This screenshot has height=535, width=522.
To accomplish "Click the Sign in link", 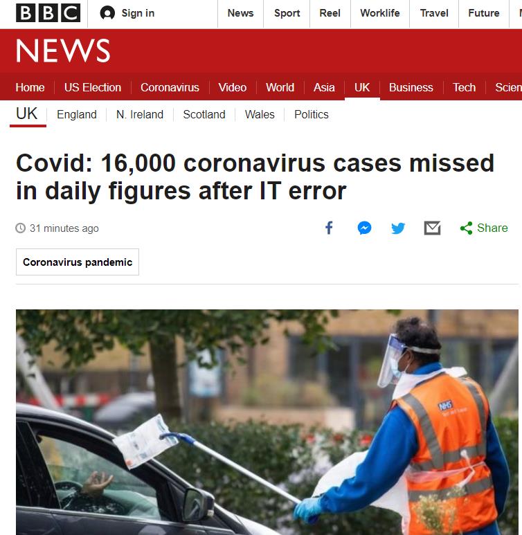I will pos(138,13).
